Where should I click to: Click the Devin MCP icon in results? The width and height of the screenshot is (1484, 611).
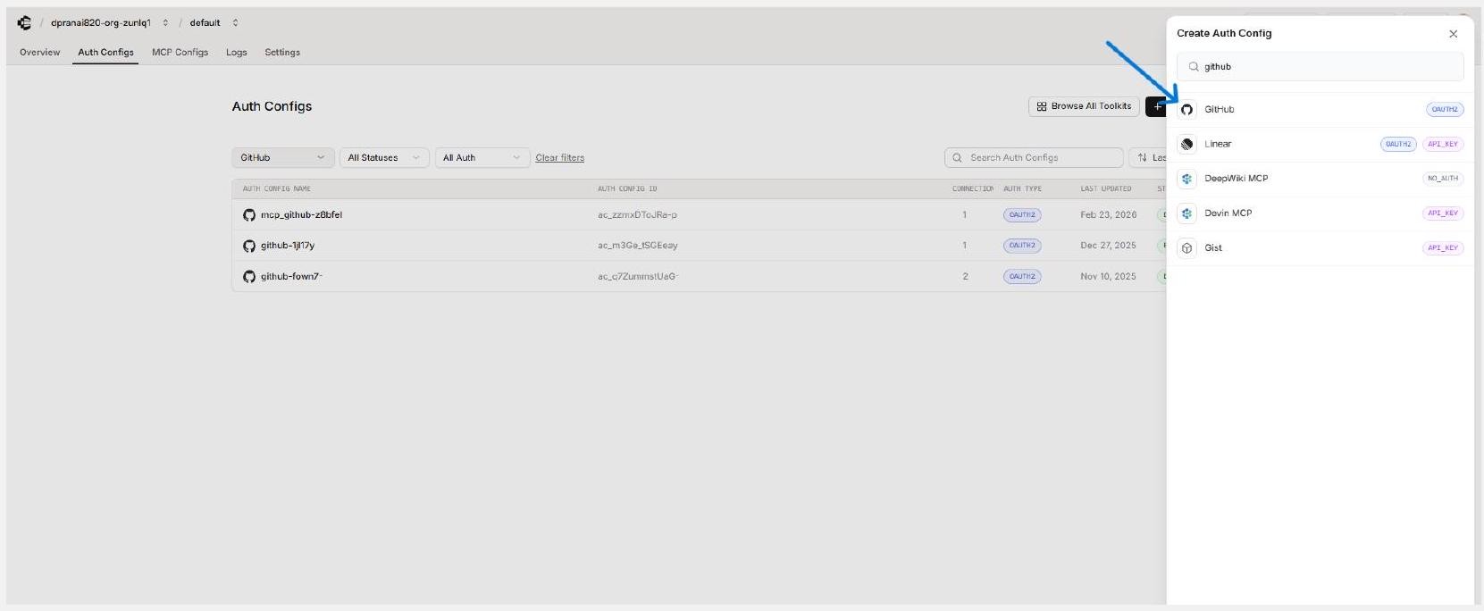click(1186, 213)
